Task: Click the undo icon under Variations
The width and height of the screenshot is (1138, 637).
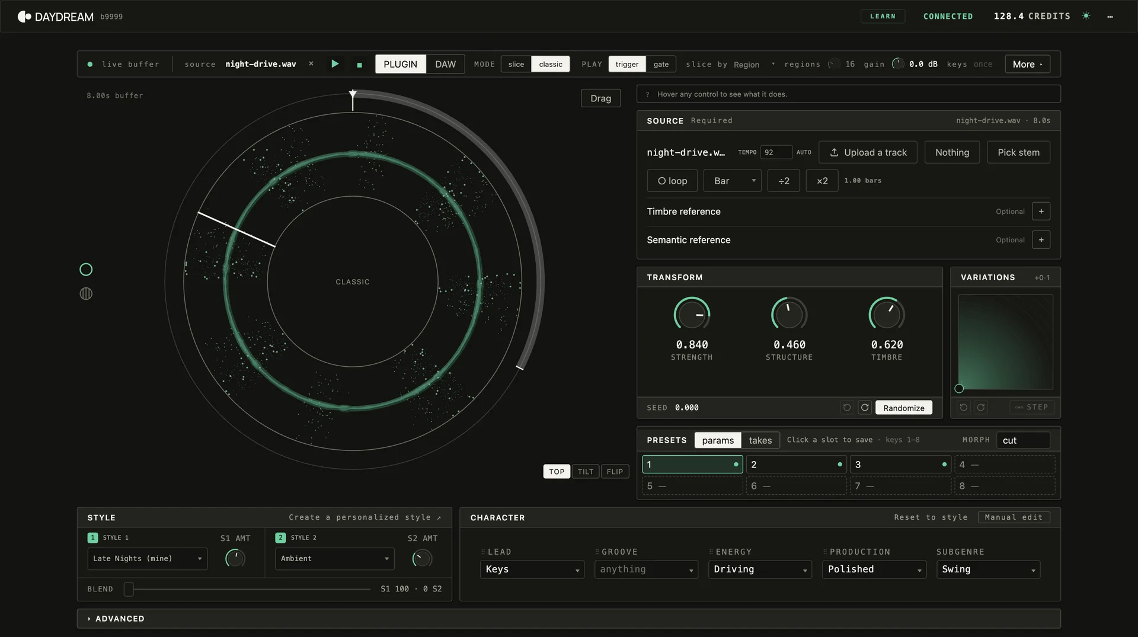Action: (964, 407)
